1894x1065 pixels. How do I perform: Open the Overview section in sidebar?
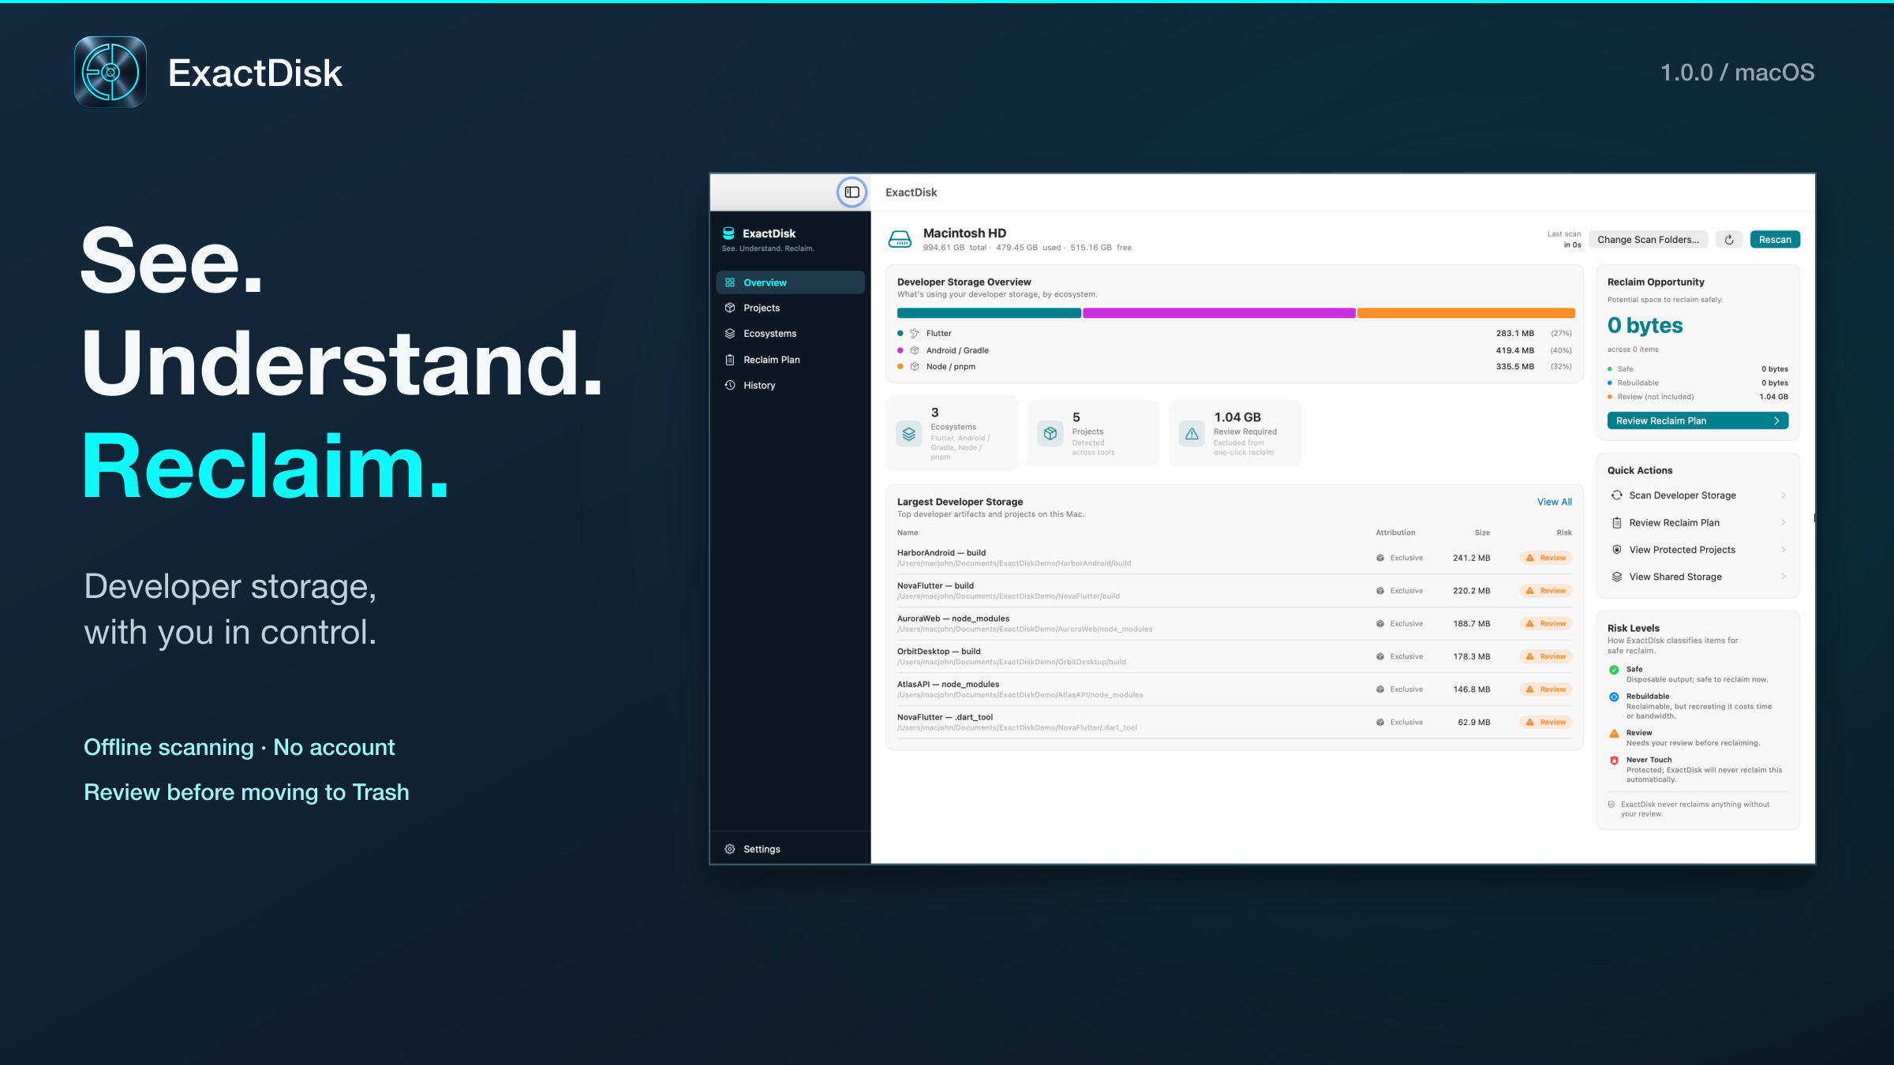pyautogui.click(x=790, y=282)
